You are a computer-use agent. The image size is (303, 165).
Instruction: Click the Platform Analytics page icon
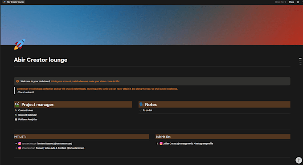(x=16, y=120)
